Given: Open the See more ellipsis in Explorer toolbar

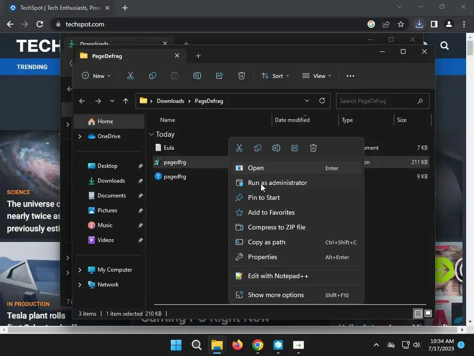Looking at the screenshot, I should [x=350, y=76].
